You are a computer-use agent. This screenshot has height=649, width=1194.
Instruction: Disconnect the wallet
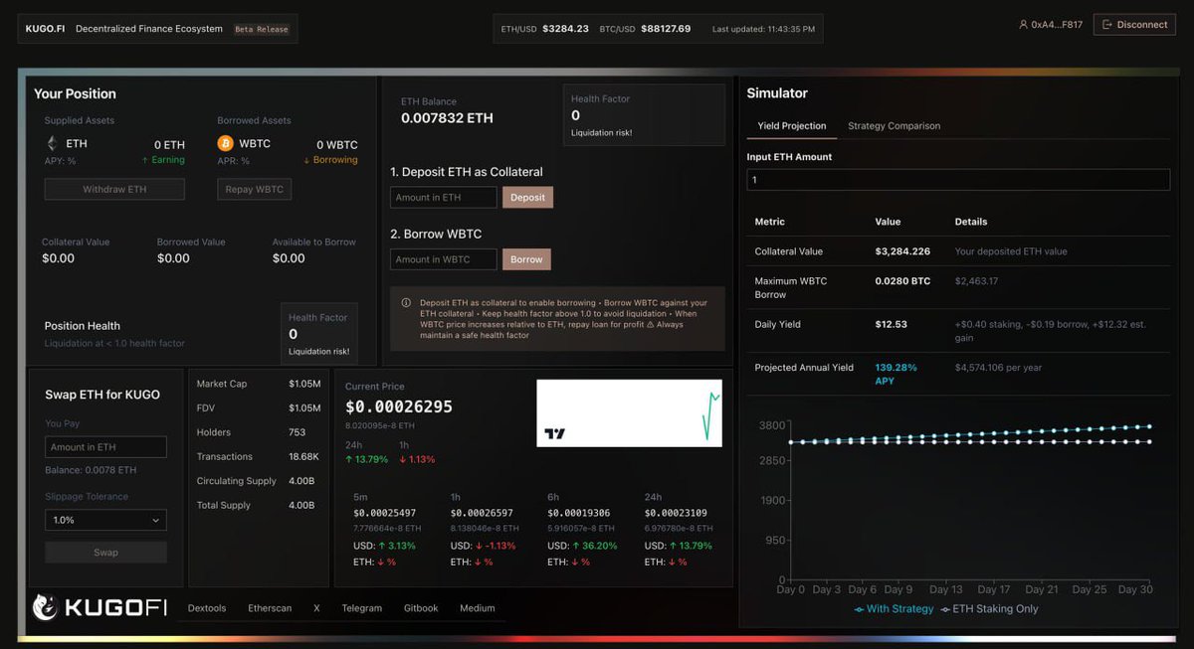click(1134, 25)
